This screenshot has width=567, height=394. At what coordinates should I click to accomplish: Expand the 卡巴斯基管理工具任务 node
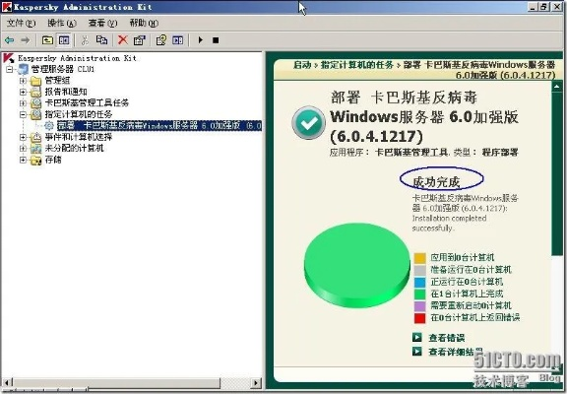24,103
